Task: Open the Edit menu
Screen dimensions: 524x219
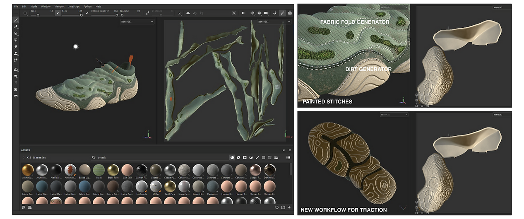Action: 24,7
